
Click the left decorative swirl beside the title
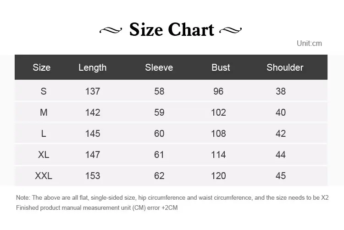point(111,30)
